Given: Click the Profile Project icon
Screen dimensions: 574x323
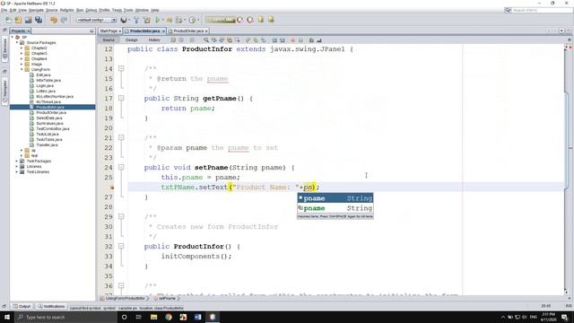Looking at the screenshot, I should coord(179,20).
